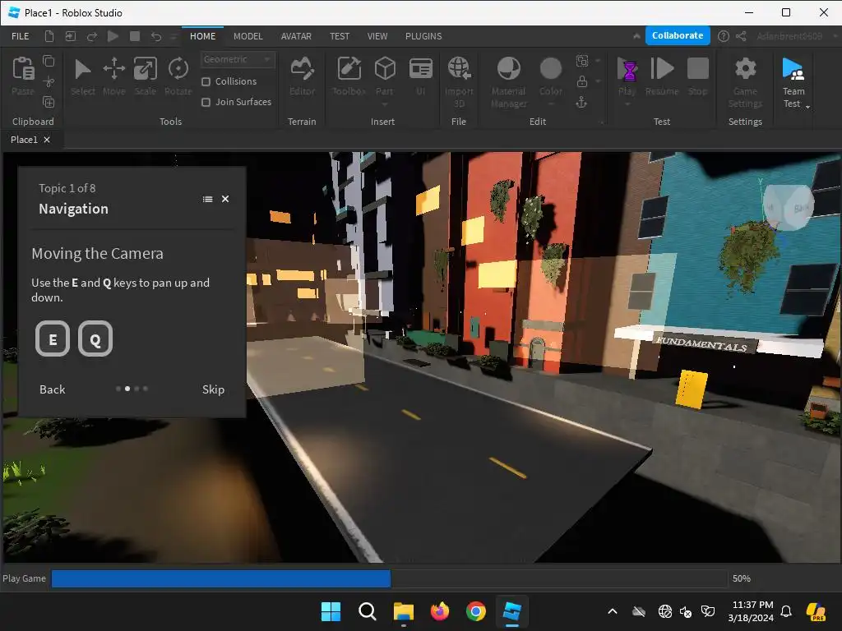The height and width of the screenshot is (631, 842).
Task: Open the account name dropdown arrow
Action: point(835,36)
